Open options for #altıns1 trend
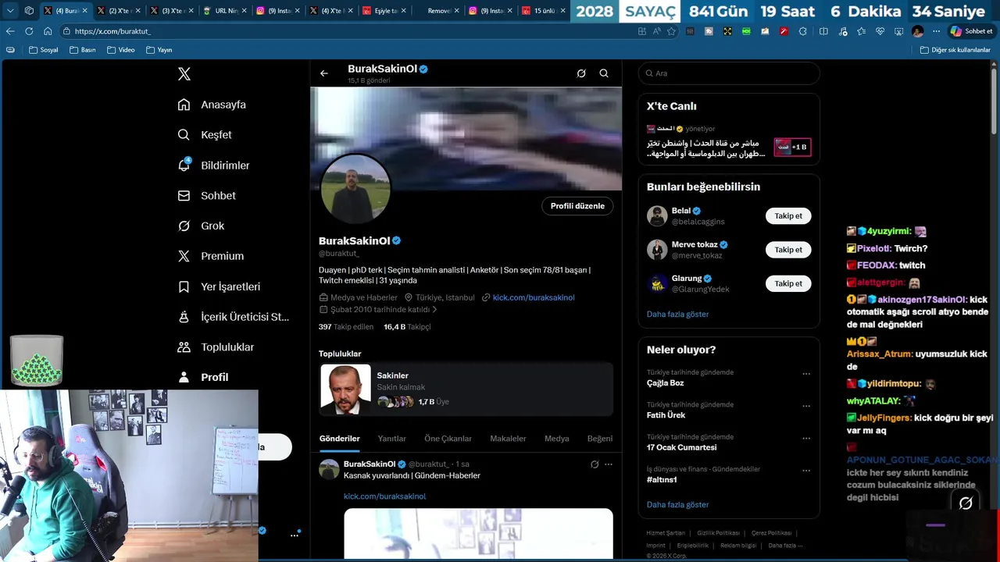1000x562 pixels. tap(806, 471)
